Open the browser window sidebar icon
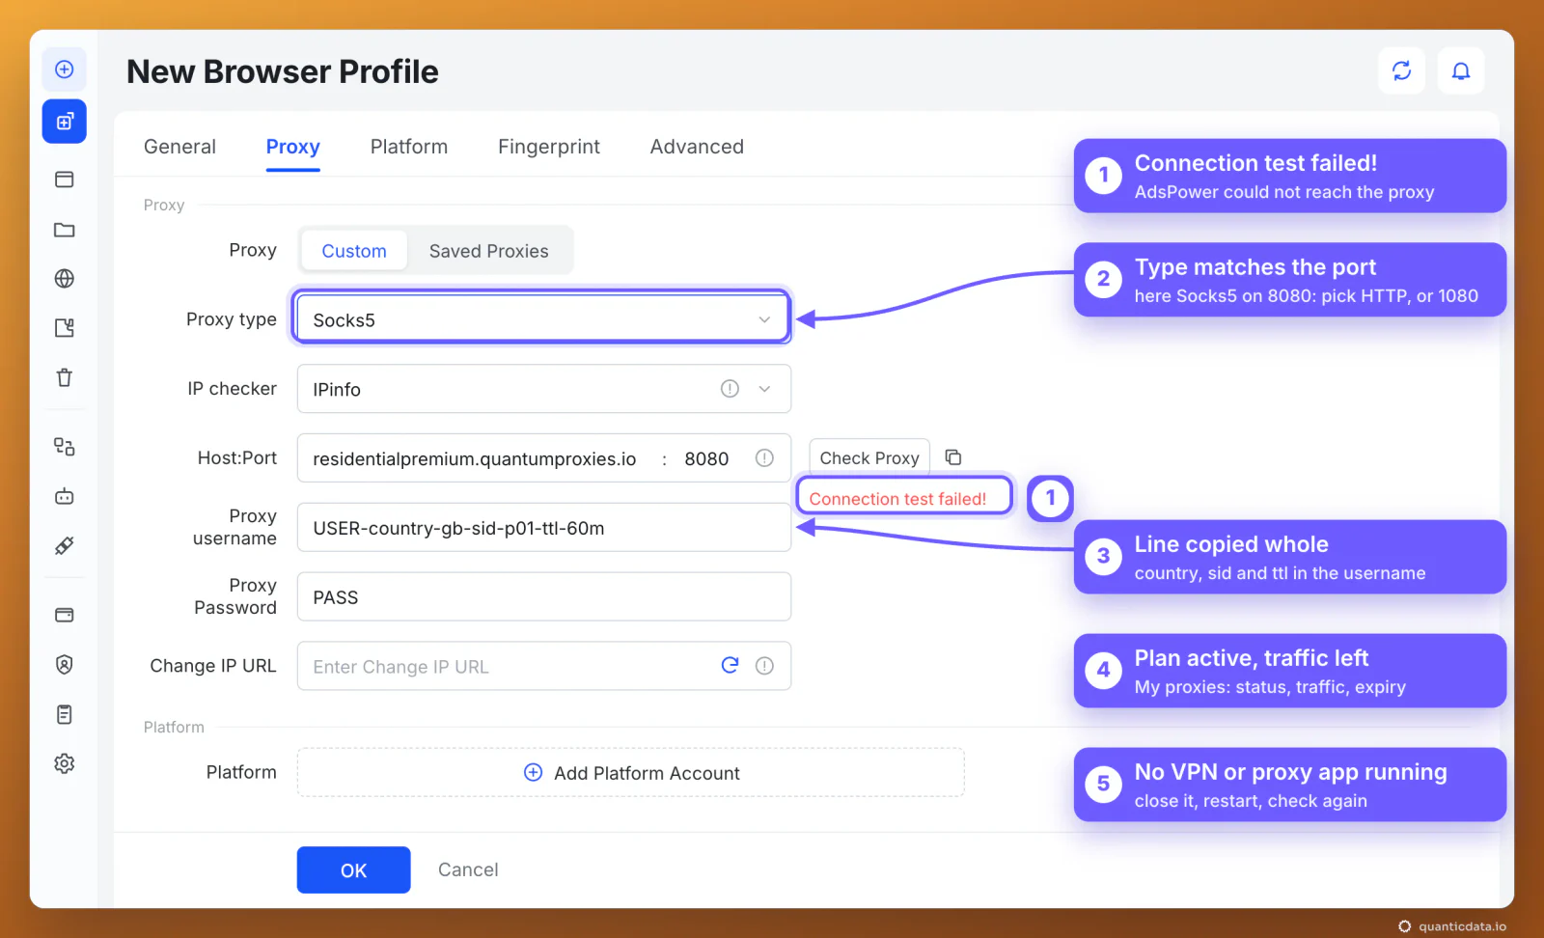The height and width of the screenshot is (938, 1544). pos(65,179)
